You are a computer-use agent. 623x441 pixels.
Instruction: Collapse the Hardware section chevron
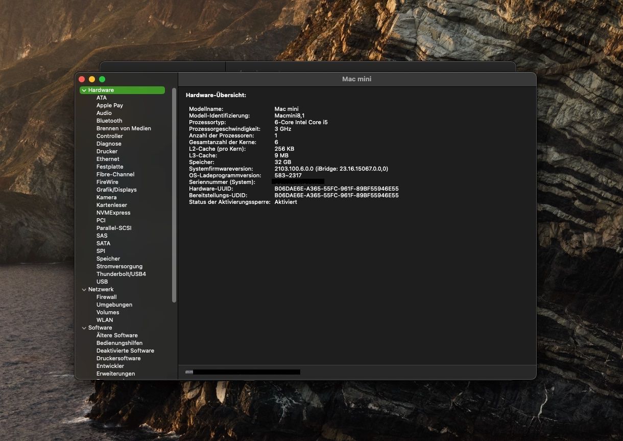click(84, 90)
